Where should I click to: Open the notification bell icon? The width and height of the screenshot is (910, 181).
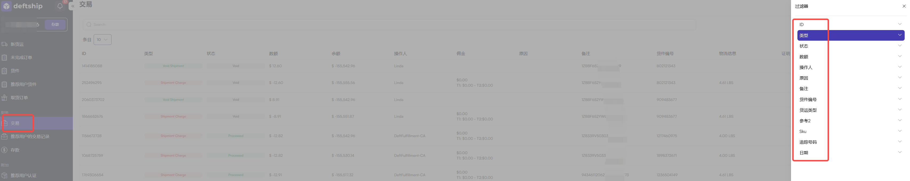pyautogui.click(x=60, y=6)
